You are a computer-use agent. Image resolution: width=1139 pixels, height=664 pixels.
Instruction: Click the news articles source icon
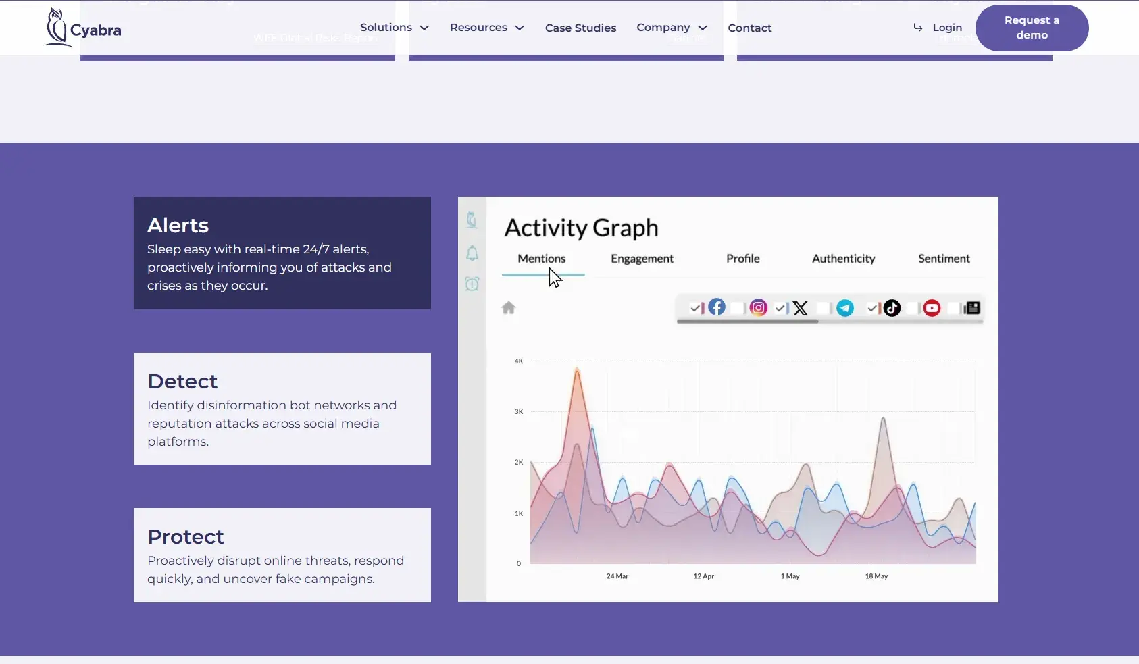tap(972, 308)
